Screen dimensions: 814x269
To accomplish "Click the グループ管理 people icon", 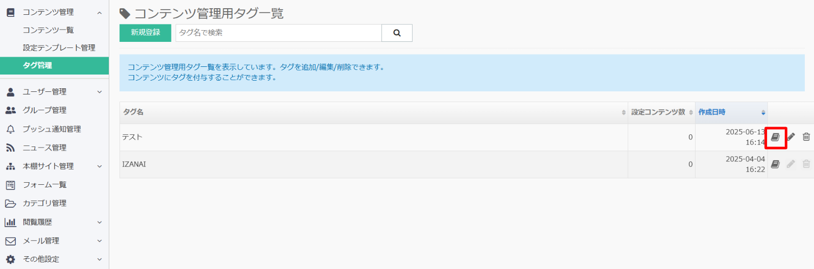I will (x=10, y=110).
